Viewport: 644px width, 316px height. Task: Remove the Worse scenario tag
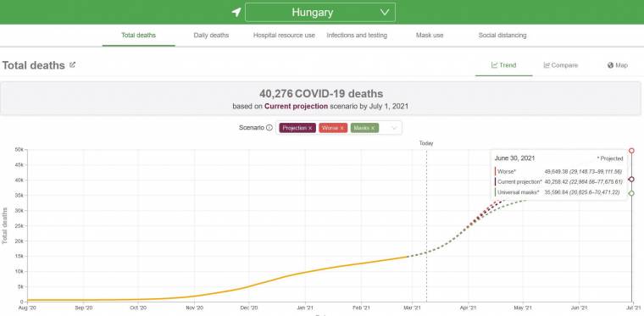341,128
